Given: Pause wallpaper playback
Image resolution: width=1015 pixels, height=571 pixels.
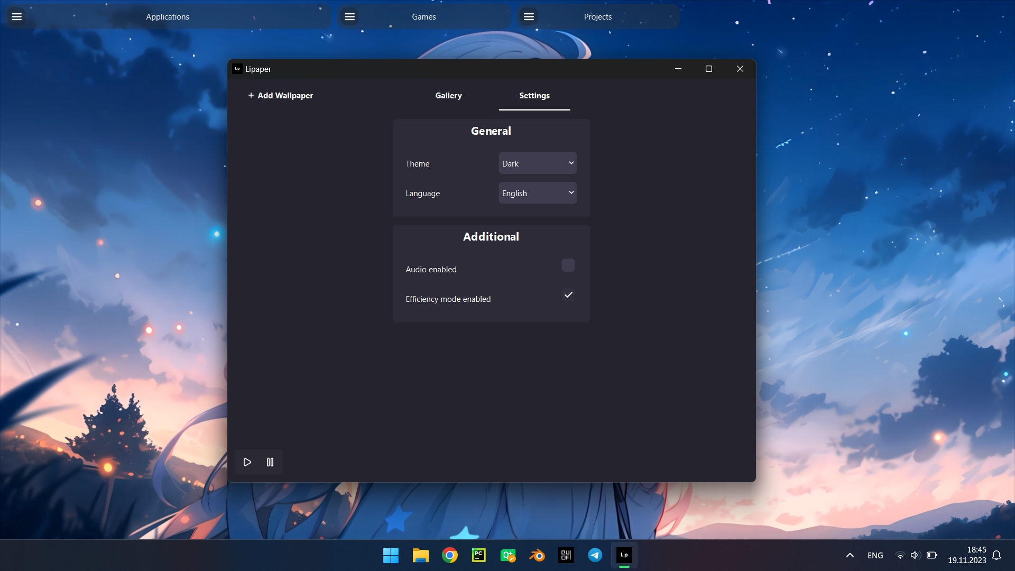Looking at the screenshot, I should [x=270, y=462].
